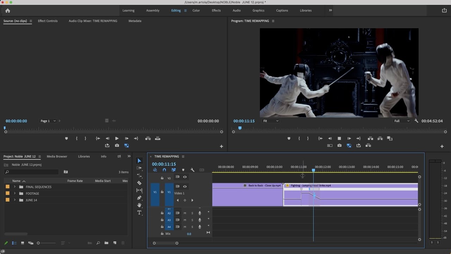This screenshot has height=254, width=451.
Task: Click the Quick Export share icon
Action: 444,10
